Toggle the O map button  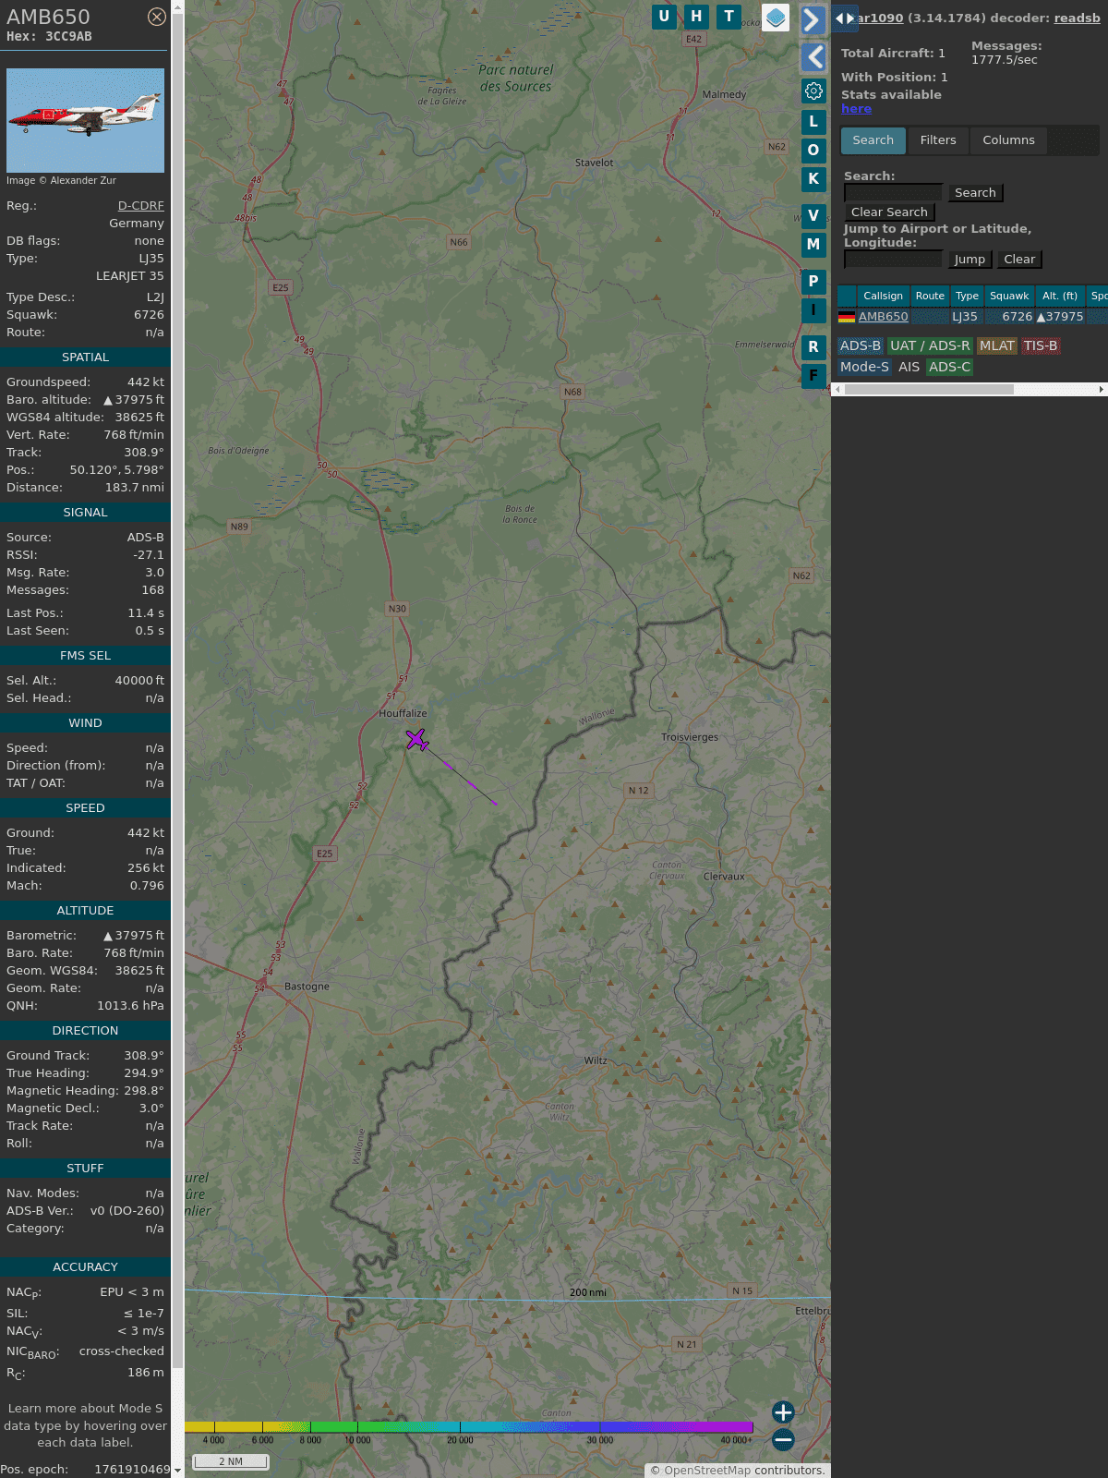click(x=813, y=151)
